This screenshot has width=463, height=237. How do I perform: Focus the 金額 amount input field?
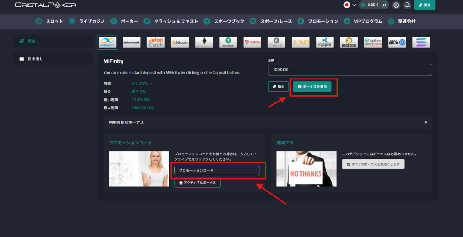(x=350, y=70)
